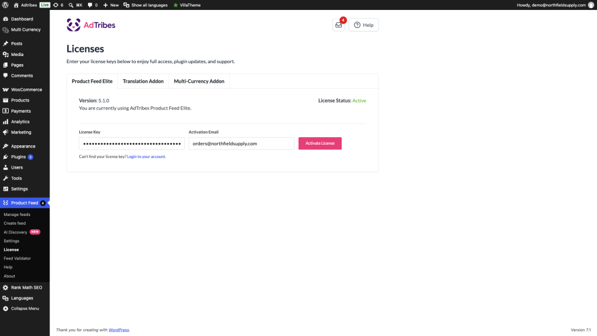Open Users sidebar item

pyautogui.click(x=24, y=167)
